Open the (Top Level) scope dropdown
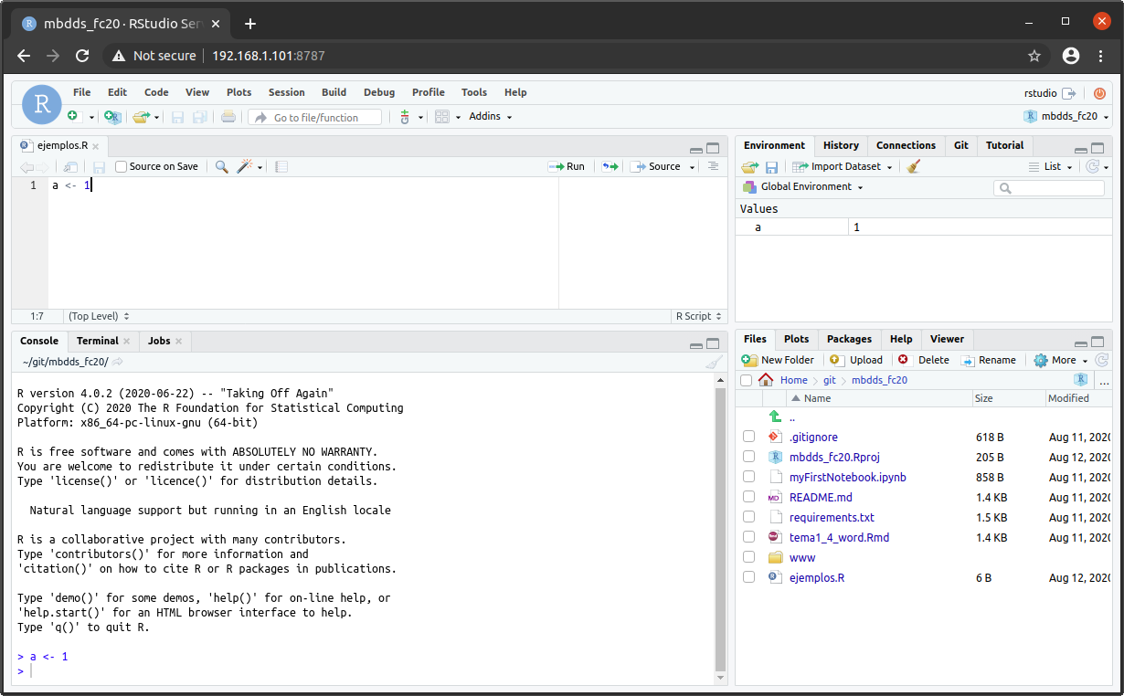This screenshot has height=696, width=1124. (99, 316)
